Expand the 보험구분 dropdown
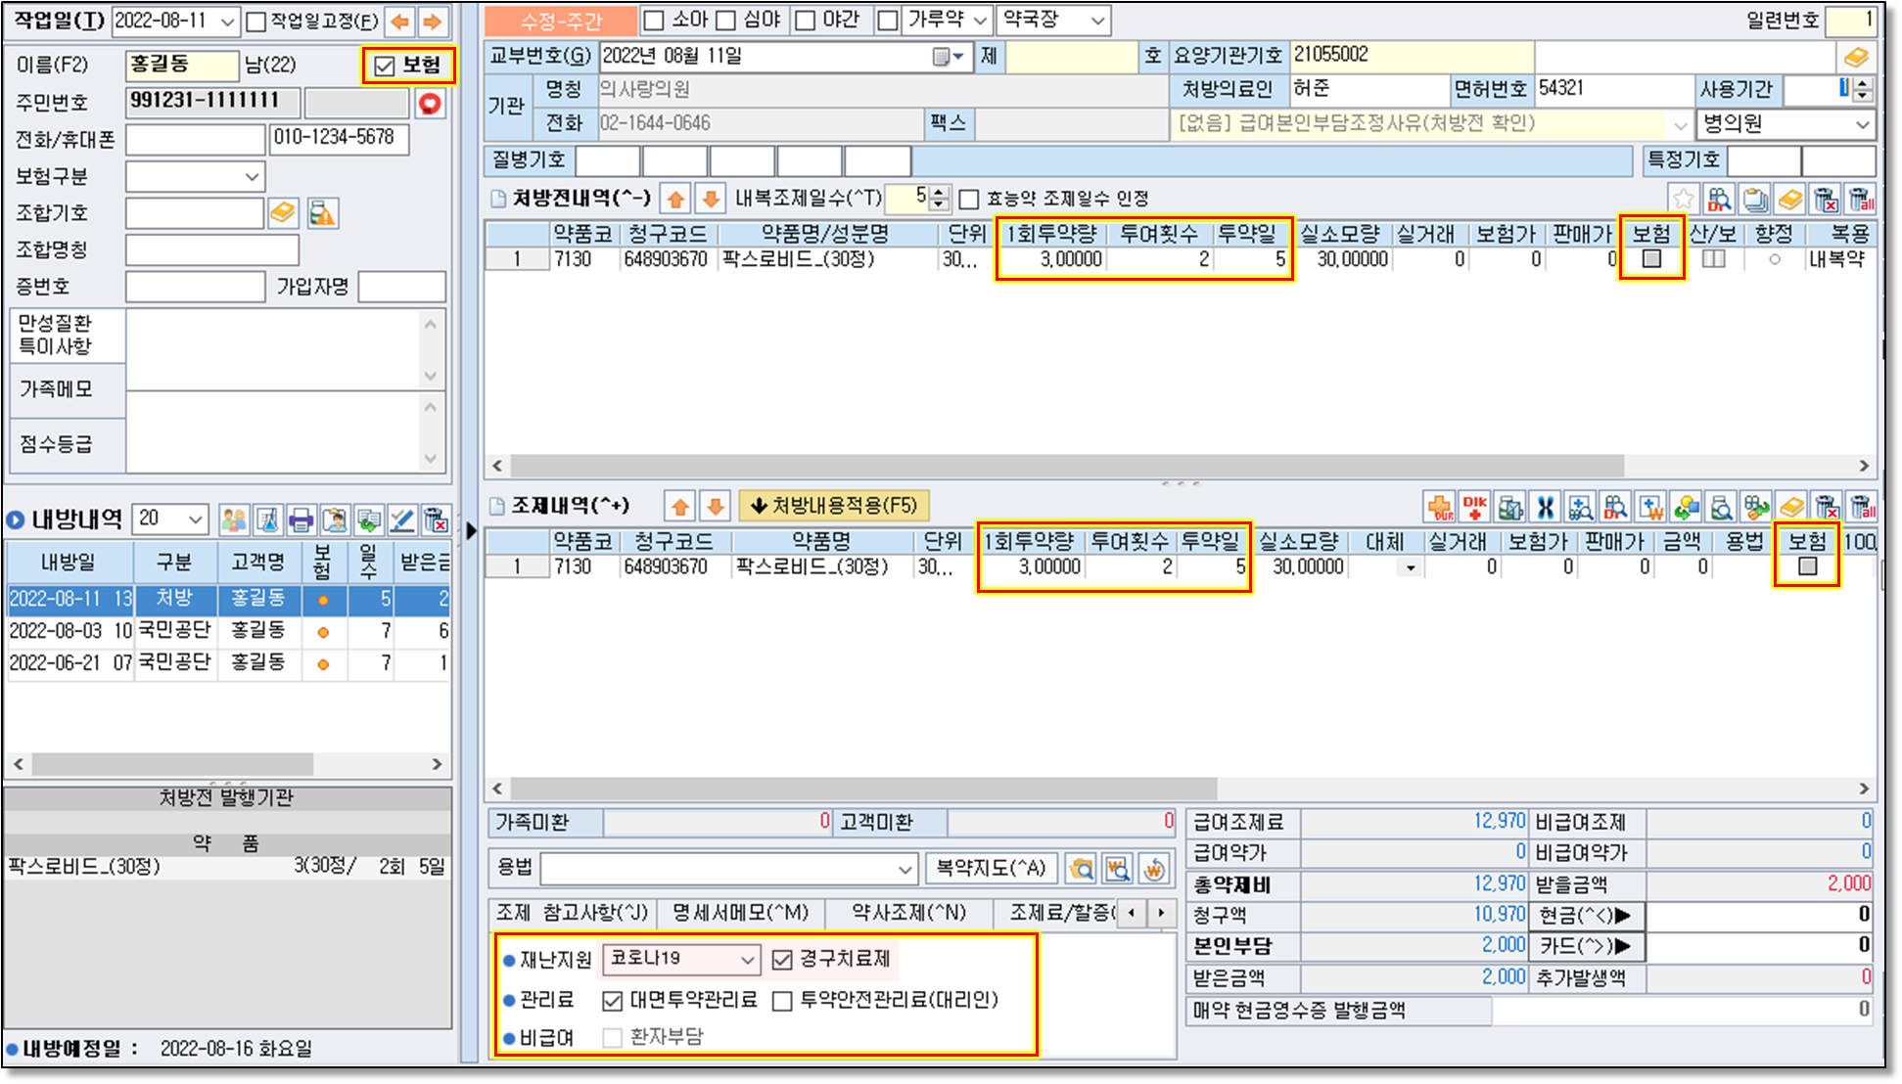Viewport: 1902px width, 1084px height. pyautogui.click(x=252, y=177)
